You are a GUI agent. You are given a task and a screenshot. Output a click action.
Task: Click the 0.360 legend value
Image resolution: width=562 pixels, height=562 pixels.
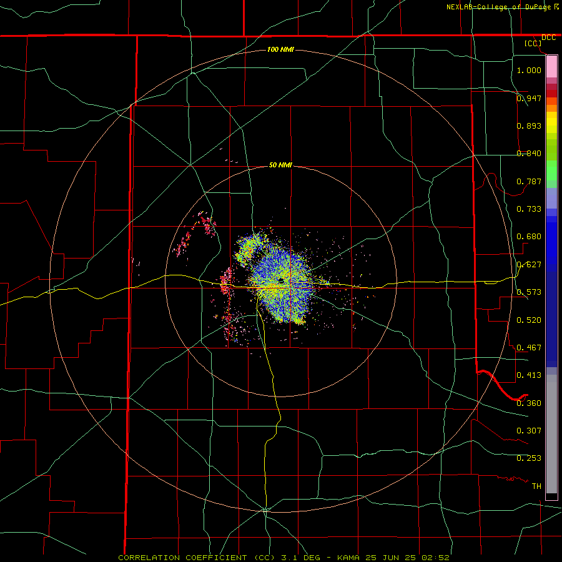coord(529,403)
